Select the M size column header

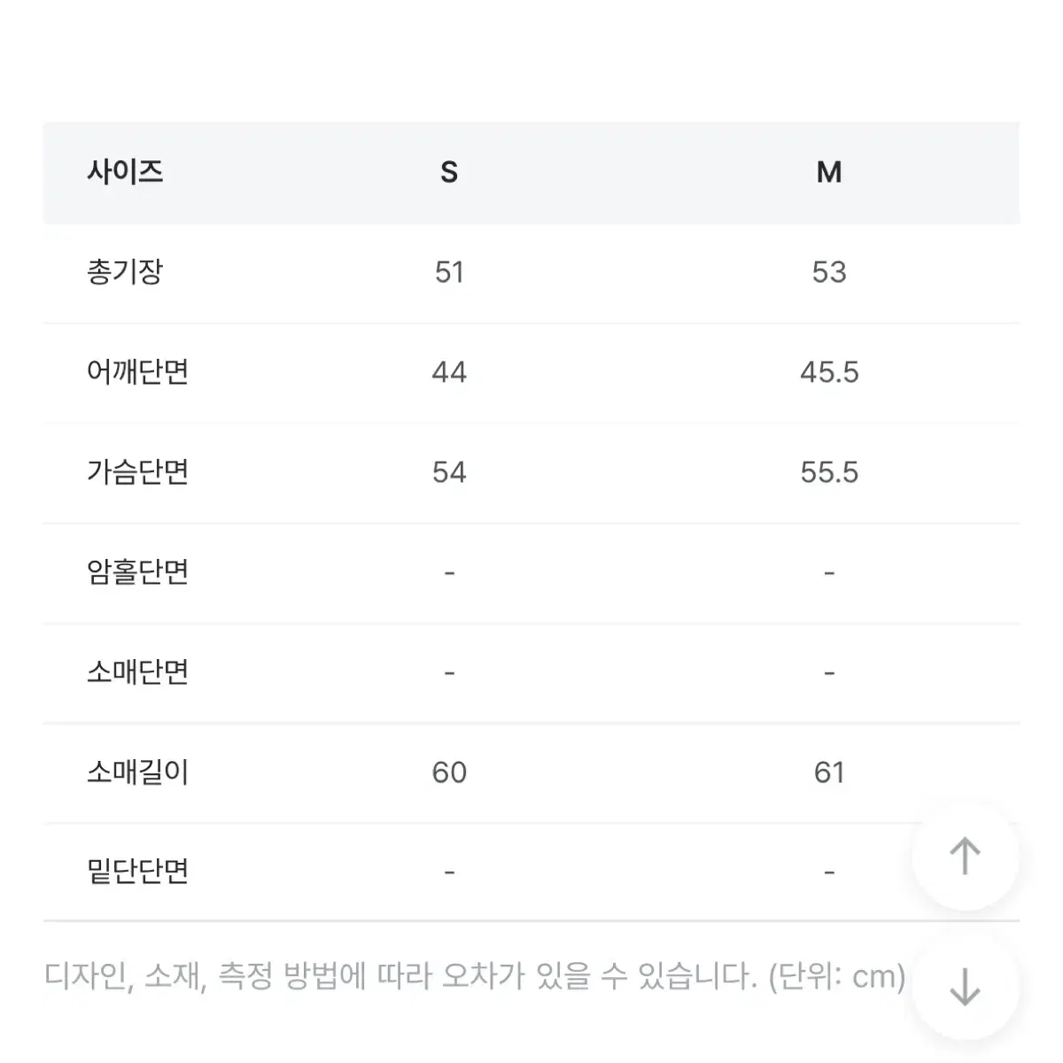[x=829, y=172]
